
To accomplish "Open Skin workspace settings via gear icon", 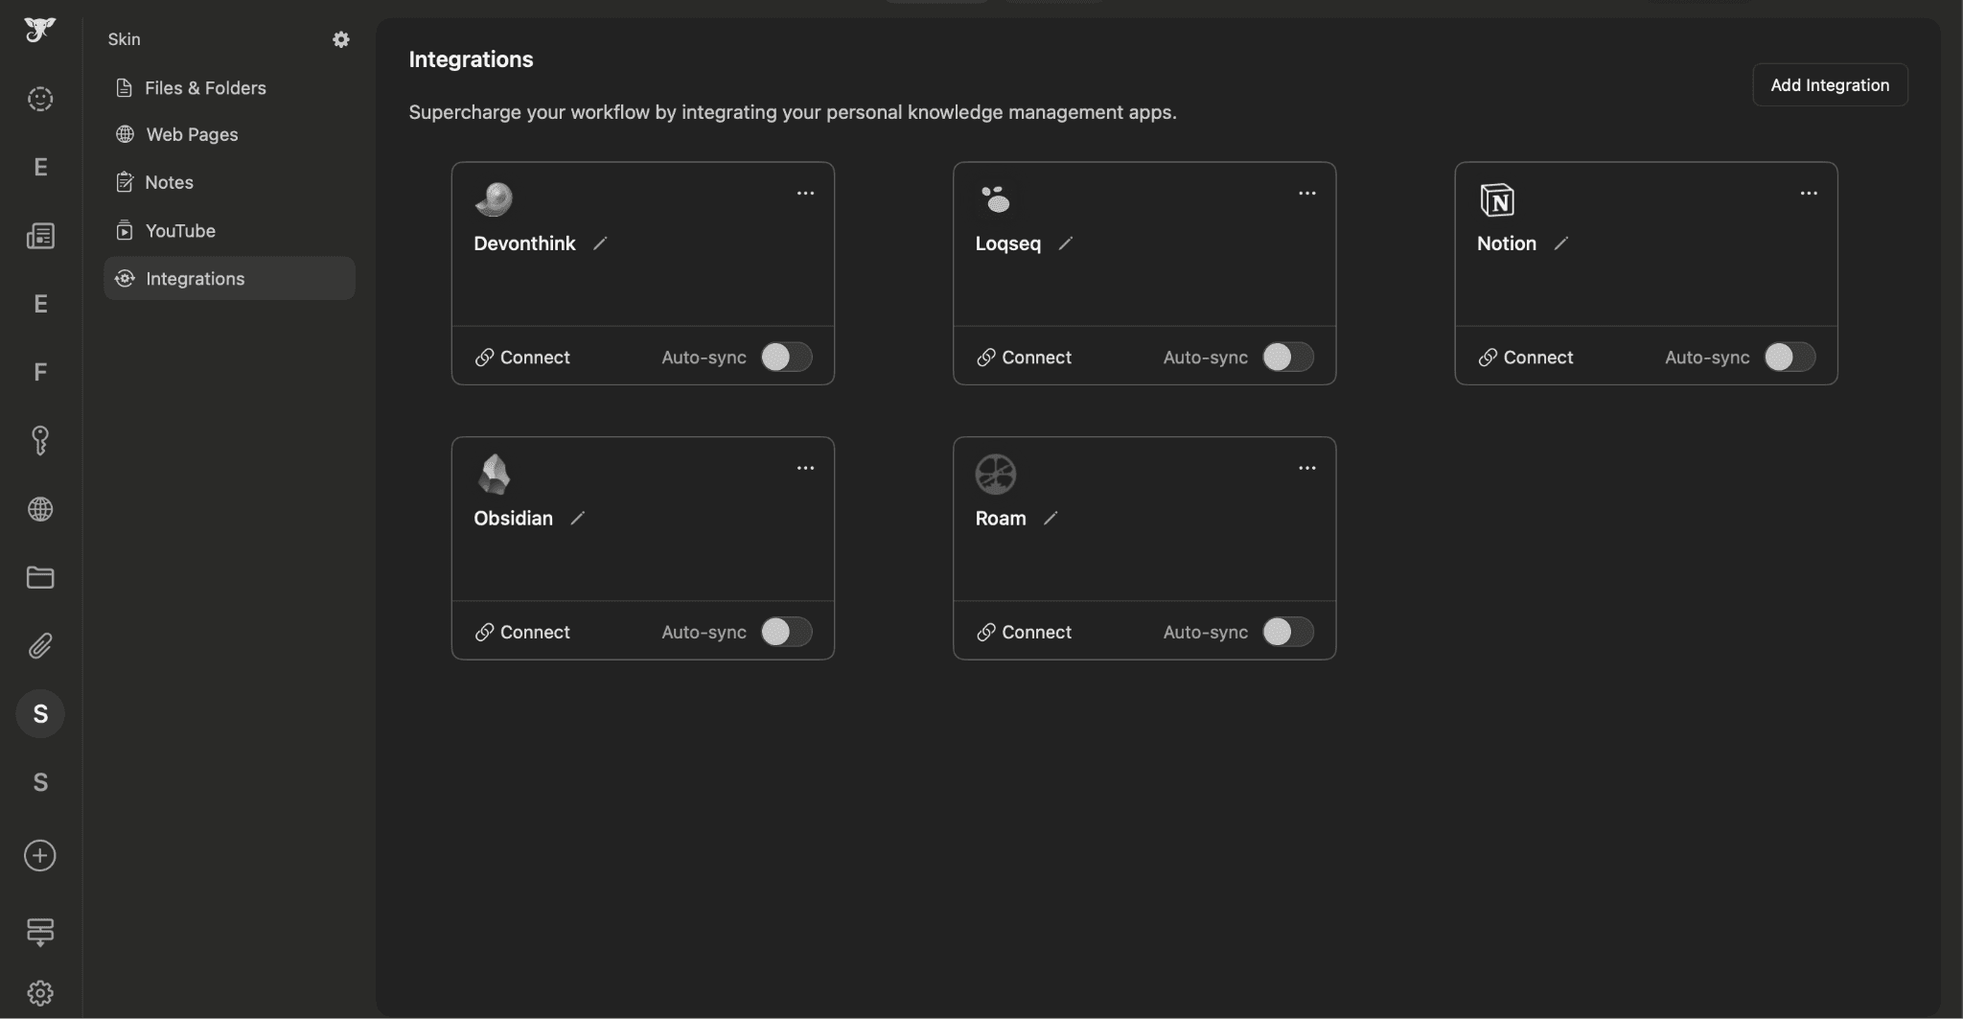I will [x=341, y=39].
